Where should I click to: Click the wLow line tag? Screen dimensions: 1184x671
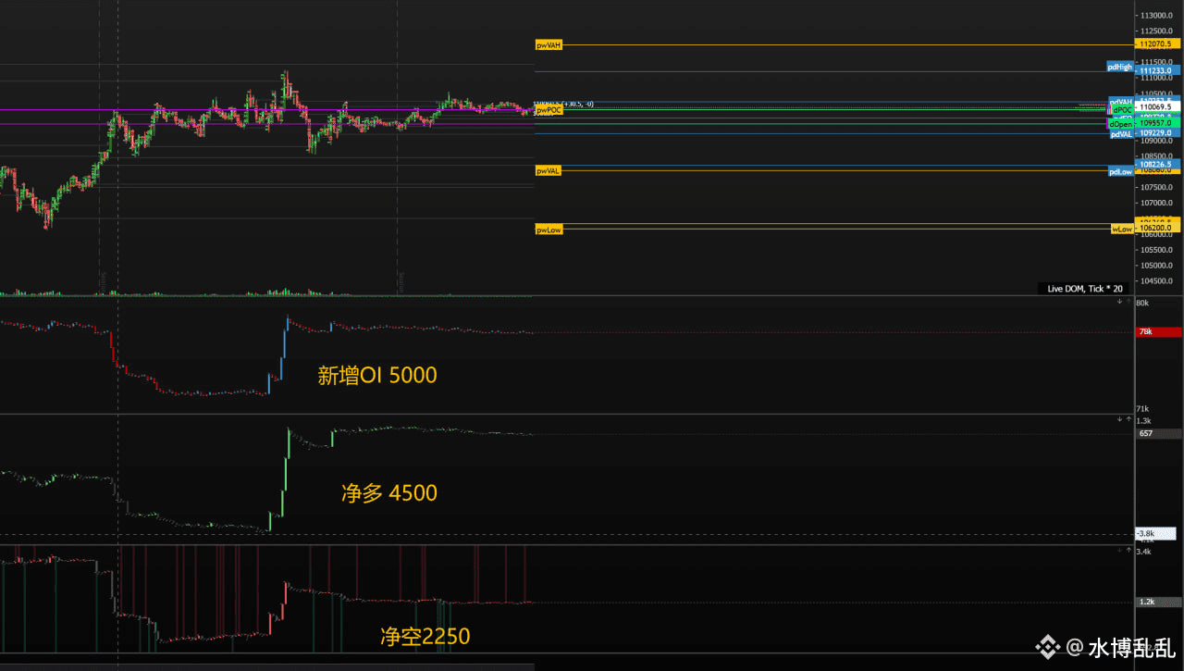point(1122,229)
